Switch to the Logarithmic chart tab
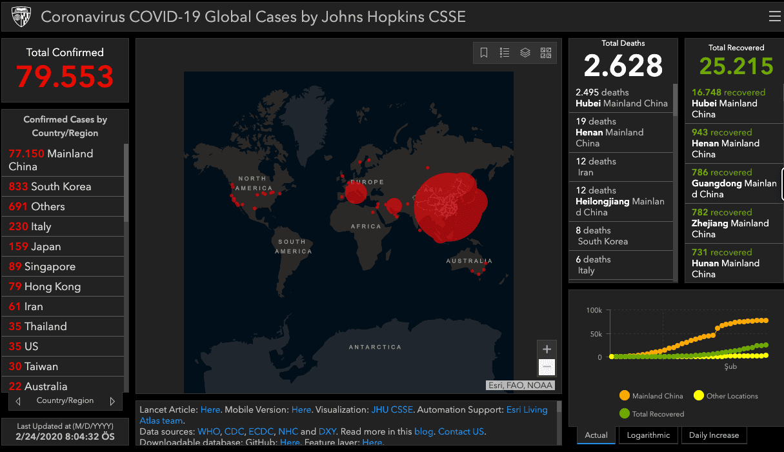Image resolution: width=784 pixels, height=452 pixels. pos(648,435)
